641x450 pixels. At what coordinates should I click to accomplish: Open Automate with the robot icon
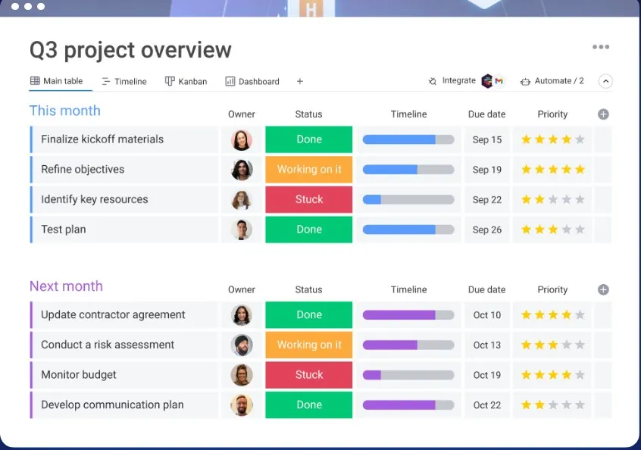[524, 80]
